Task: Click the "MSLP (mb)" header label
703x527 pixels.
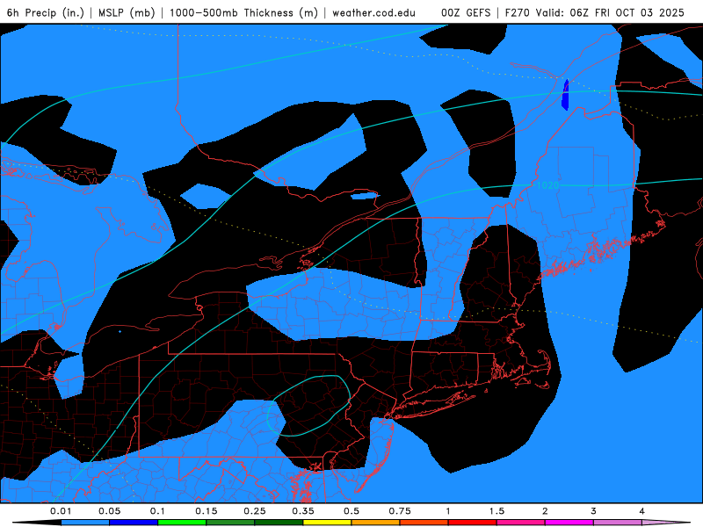Action: pos(127,12)
